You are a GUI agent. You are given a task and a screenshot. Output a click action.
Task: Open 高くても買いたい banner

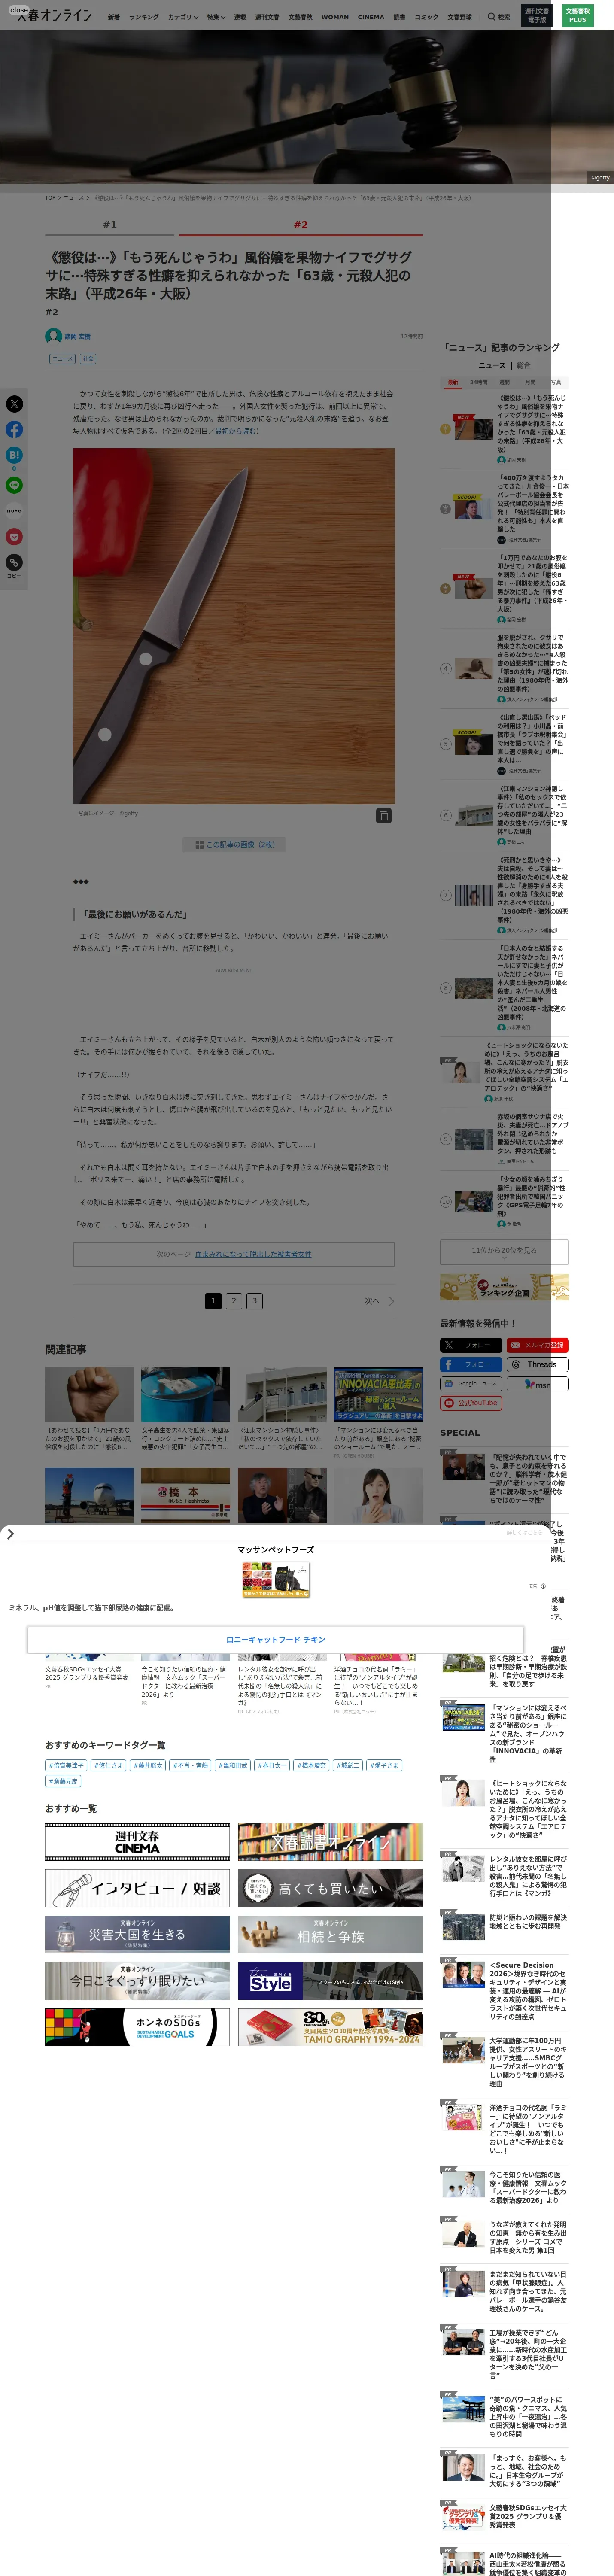click(330, 1888)
